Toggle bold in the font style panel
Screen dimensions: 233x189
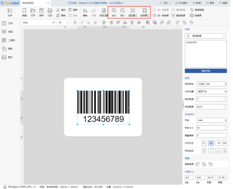pyautogui.click(x=204, y=151)
